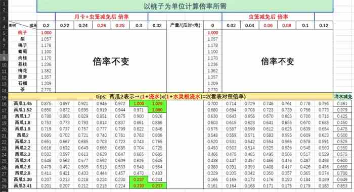Select the 2.770 cell next to 茶 label
The height and width of the screenshot is (192, 354).
click(x=46, y=90)
